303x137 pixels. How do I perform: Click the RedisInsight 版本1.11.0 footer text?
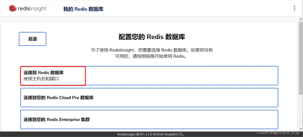point(151,134)
